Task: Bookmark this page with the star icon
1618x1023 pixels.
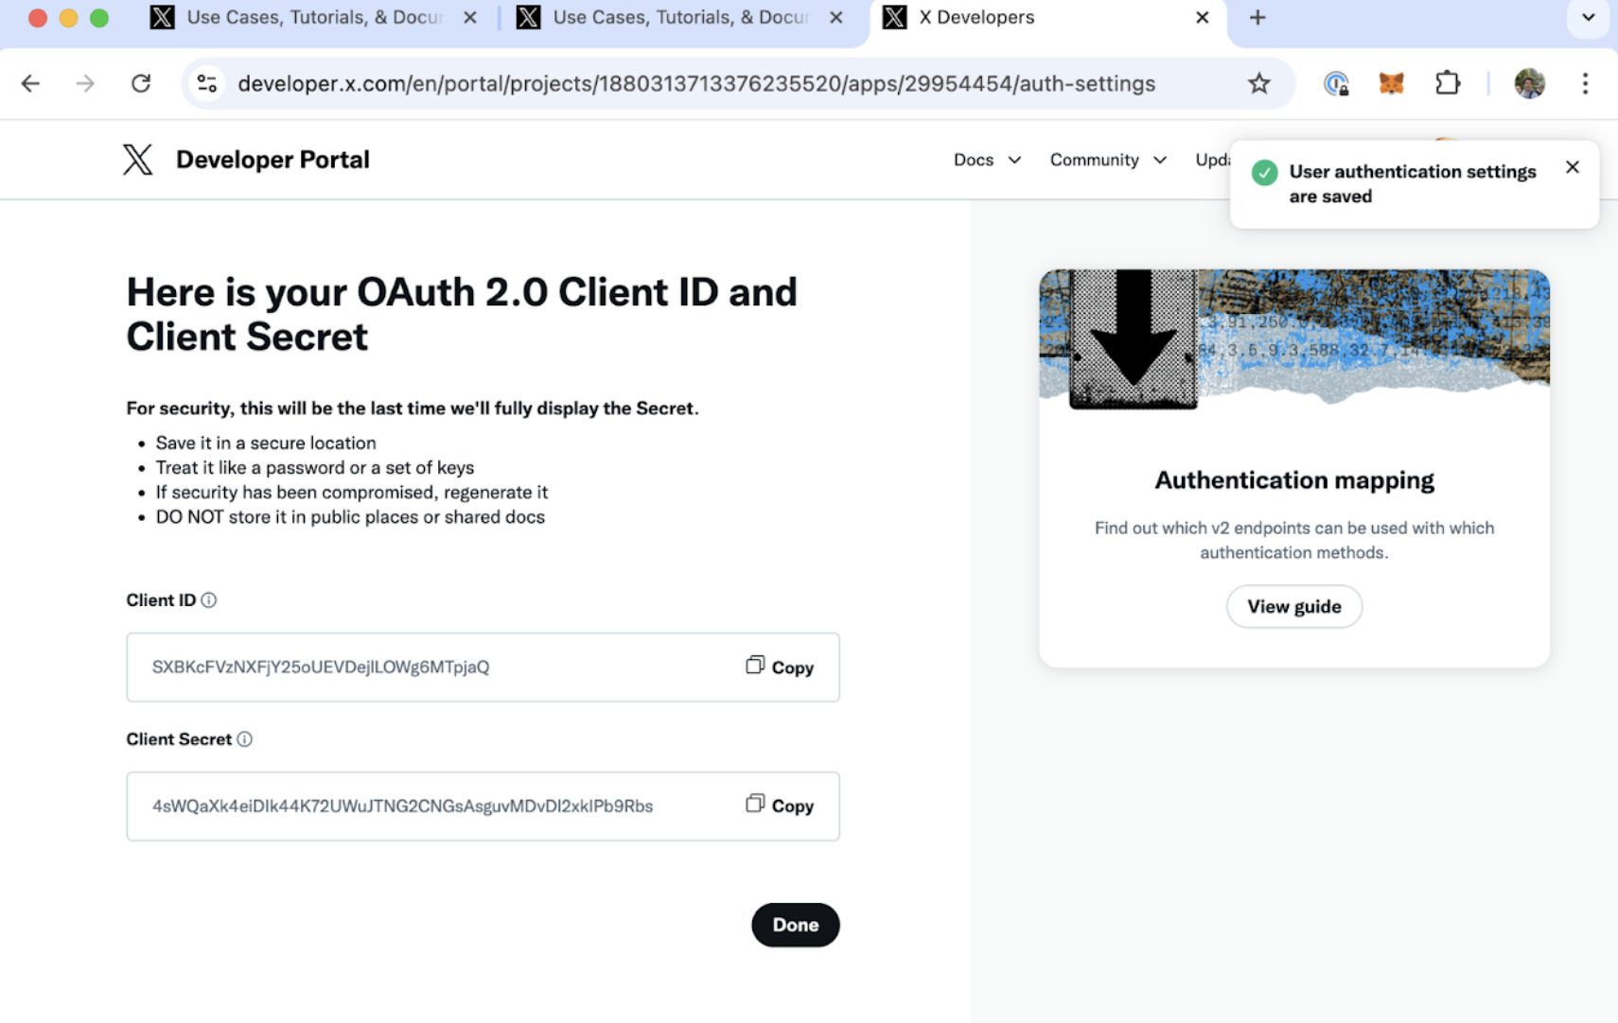Action: [x=1258, y=83]
